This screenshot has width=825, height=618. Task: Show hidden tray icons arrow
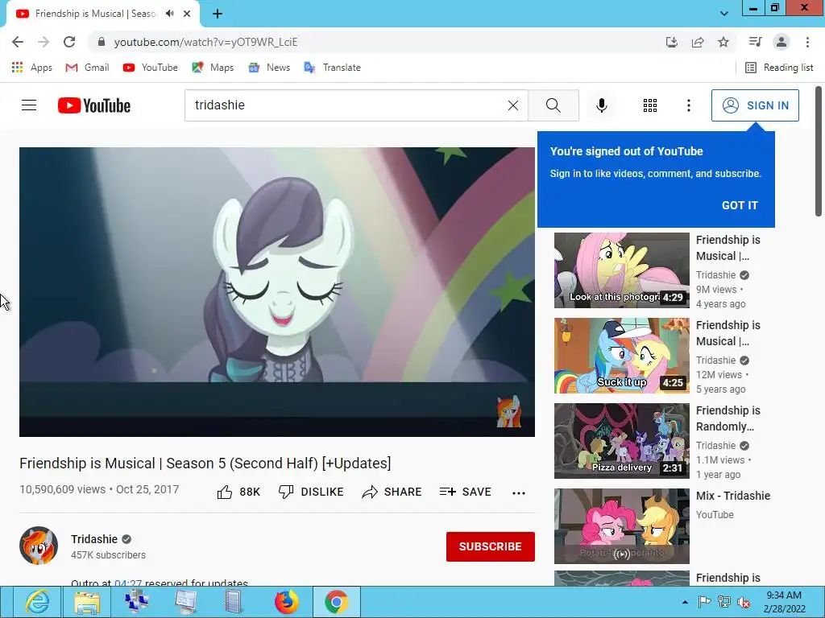(685, 602)
